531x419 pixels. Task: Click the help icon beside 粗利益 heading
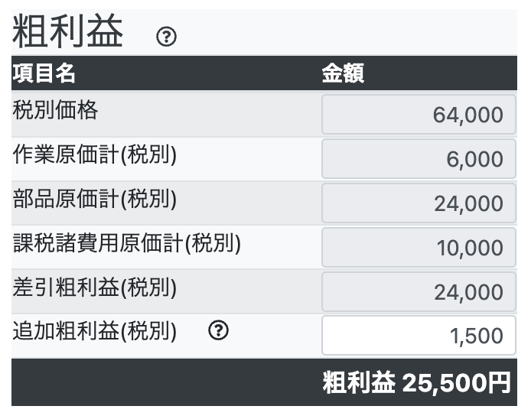166,37
